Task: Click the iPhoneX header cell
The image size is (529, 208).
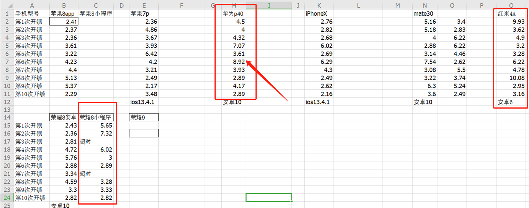Action: (319, 13)
